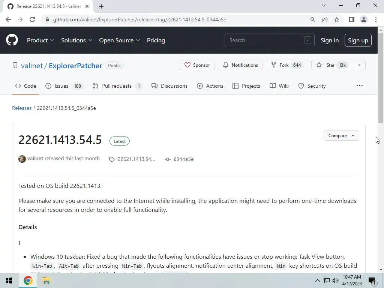Click the Sign in link
This screenshot has height=288, width=384.
pyautogui.click(x=330, y=40)
